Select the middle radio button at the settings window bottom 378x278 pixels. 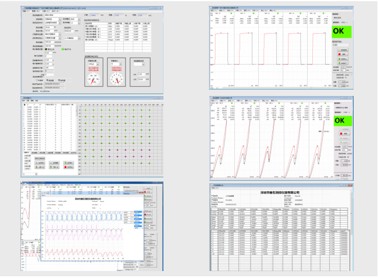(x=49, y=81)
